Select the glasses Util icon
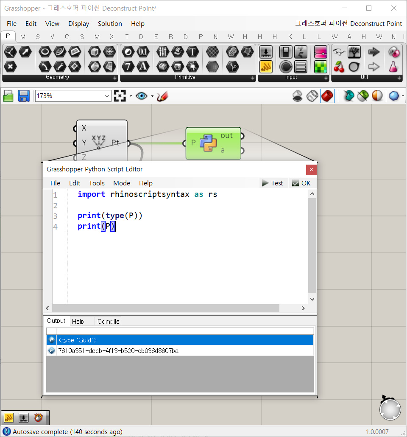 339,52
